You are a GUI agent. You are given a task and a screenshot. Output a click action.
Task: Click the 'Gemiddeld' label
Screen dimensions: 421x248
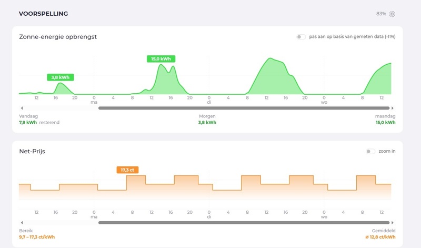pos(384,231)
